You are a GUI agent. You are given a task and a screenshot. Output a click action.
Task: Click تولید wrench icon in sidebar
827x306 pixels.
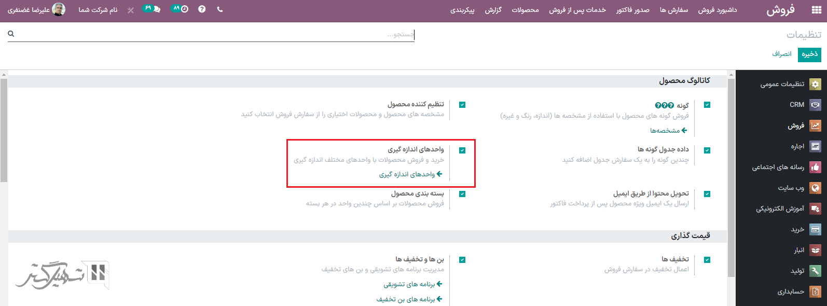tap(815, 271)
